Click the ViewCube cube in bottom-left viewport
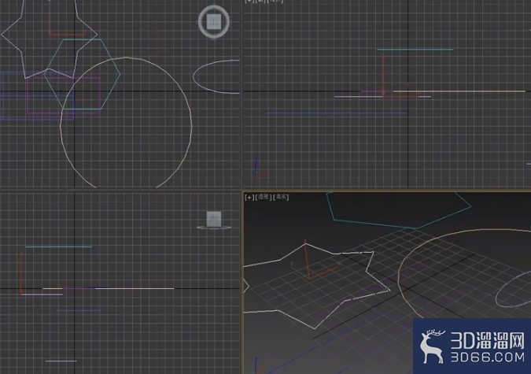The height and width of the screenshot is (374, 531). pyautogui.click(x=214, y=219)
